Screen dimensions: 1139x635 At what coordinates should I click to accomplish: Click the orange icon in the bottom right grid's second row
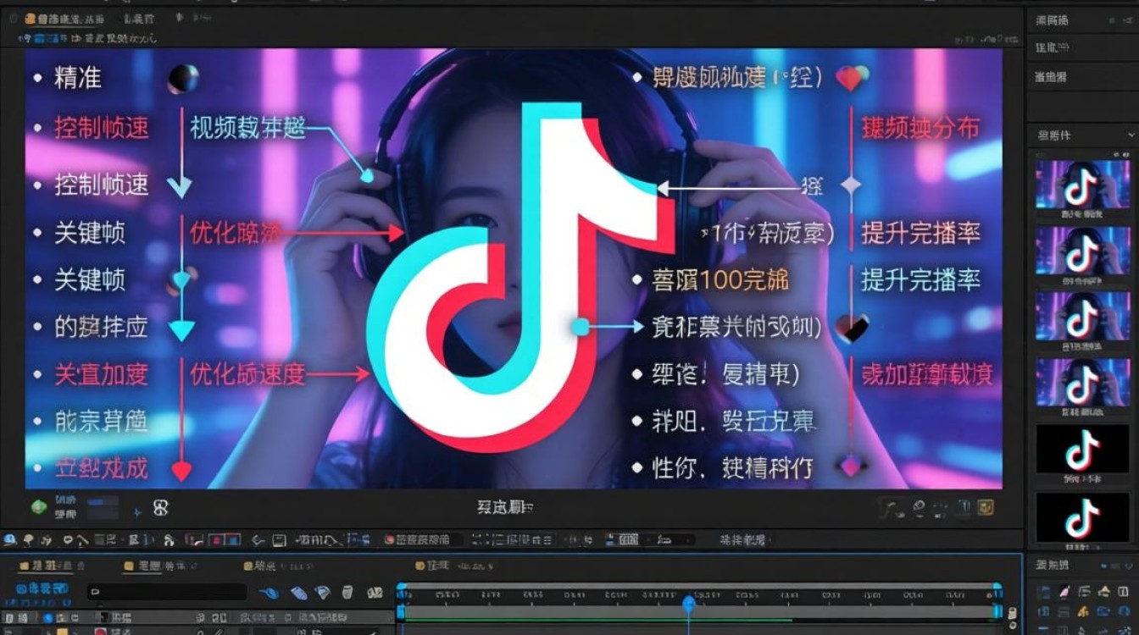click(x=1083, y=613)
